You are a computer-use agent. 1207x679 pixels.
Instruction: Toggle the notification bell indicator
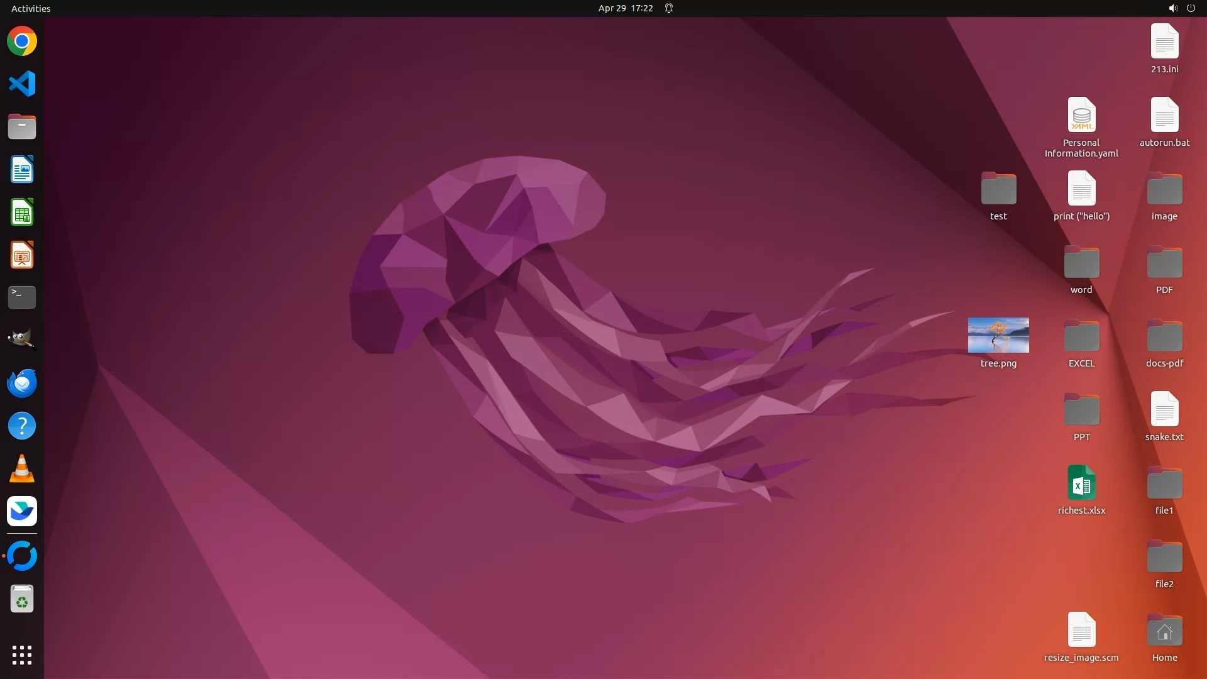click(669, 8)
